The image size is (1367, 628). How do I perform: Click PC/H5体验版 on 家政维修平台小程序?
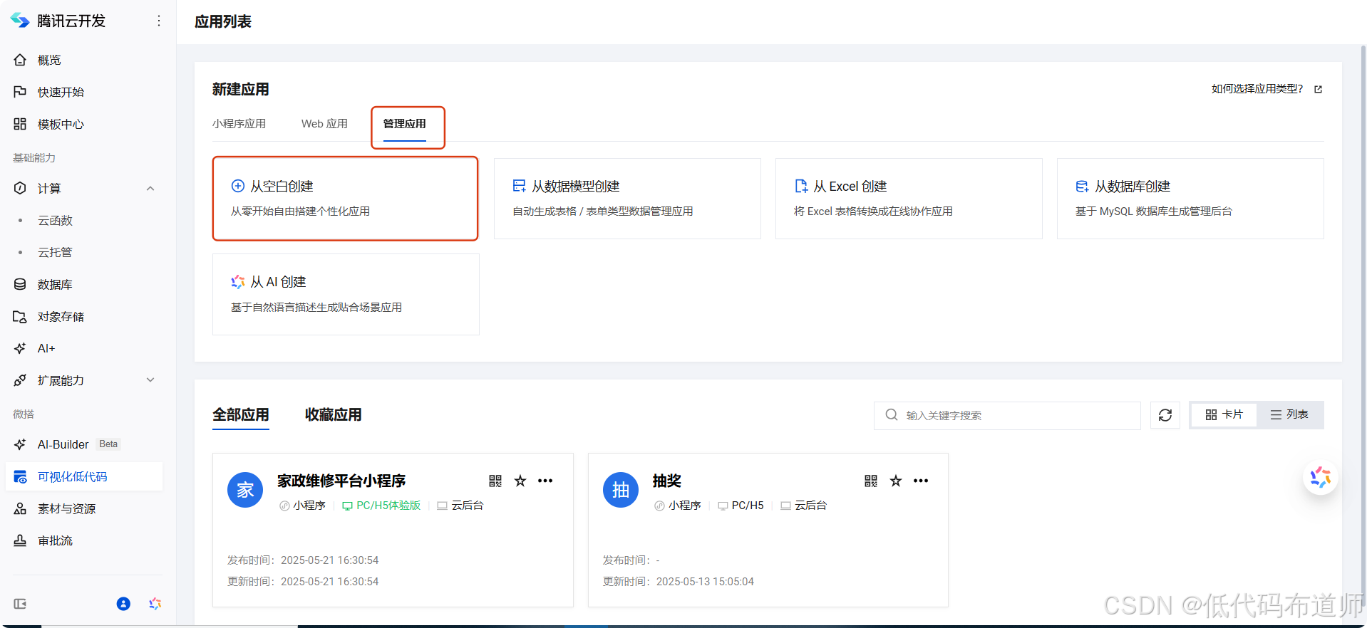click(x=381, y=506)
